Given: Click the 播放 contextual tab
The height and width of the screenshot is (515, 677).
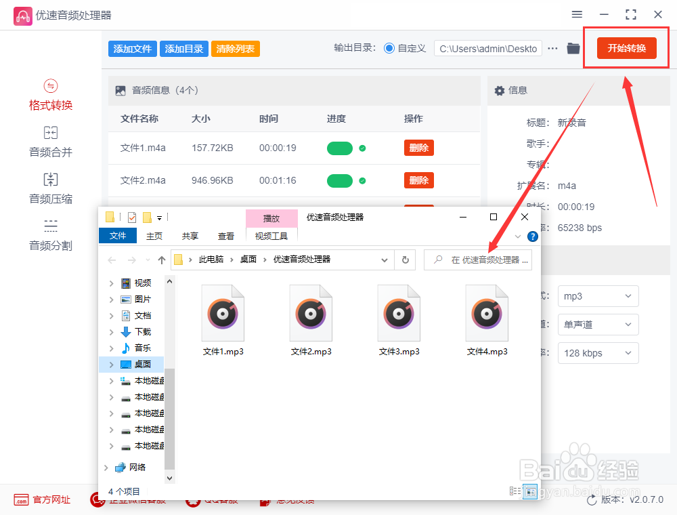Looking at the screenshot, I should click(x=271, y=219).
